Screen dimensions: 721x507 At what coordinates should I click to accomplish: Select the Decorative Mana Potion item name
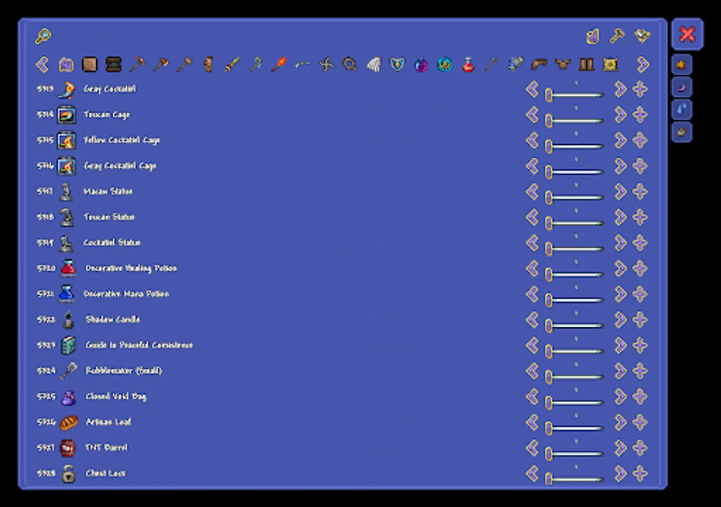point(126,294)
